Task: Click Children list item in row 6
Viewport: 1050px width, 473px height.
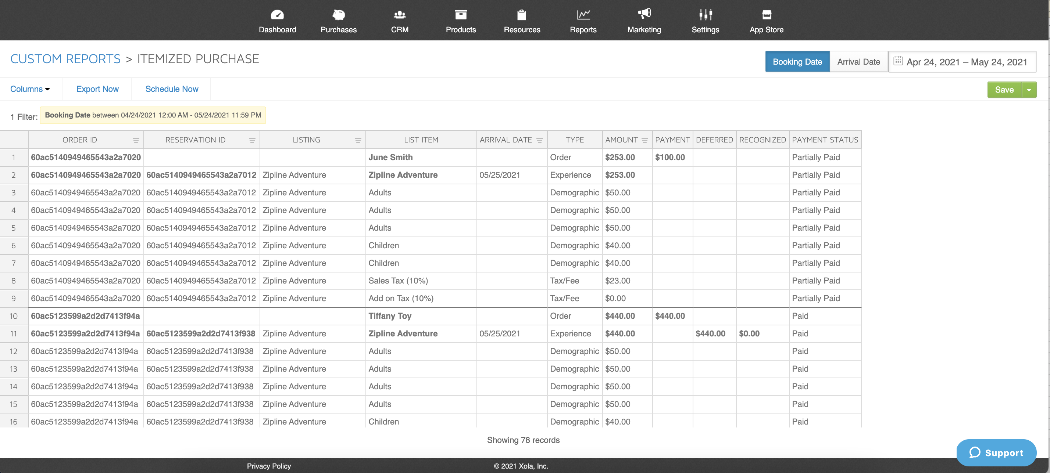Action: coord(383,245)
